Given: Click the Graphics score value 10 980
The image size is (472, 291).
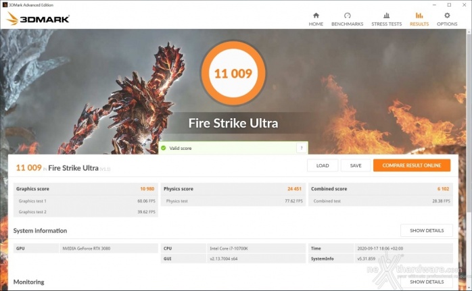Looking at the screenshot, I should click(x=147, y=189).
